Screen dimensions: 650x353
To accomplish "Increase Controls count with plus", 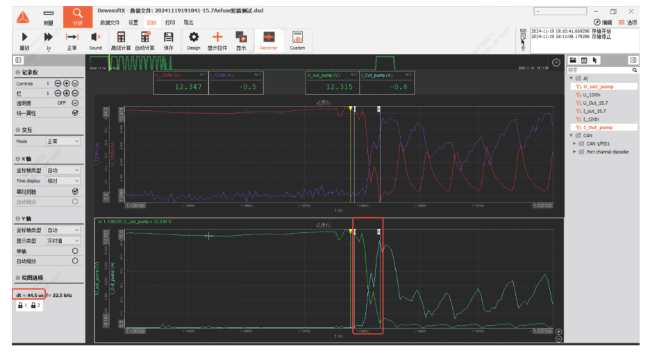I will 67,84.
